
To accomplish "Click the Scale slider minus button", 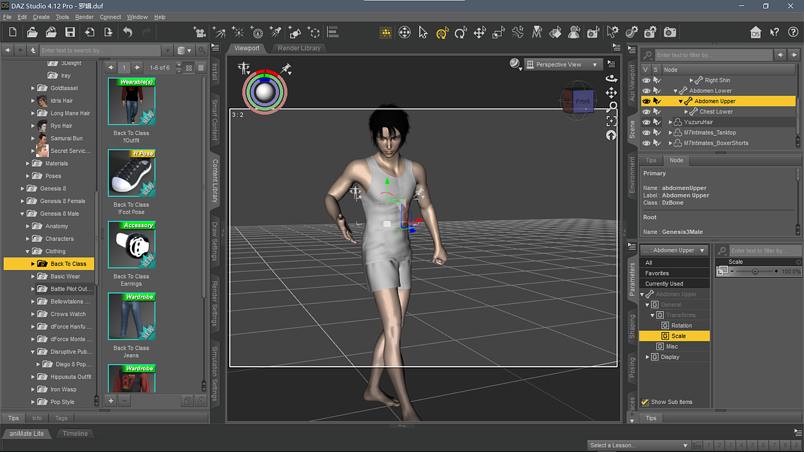I will click(732, 272).
